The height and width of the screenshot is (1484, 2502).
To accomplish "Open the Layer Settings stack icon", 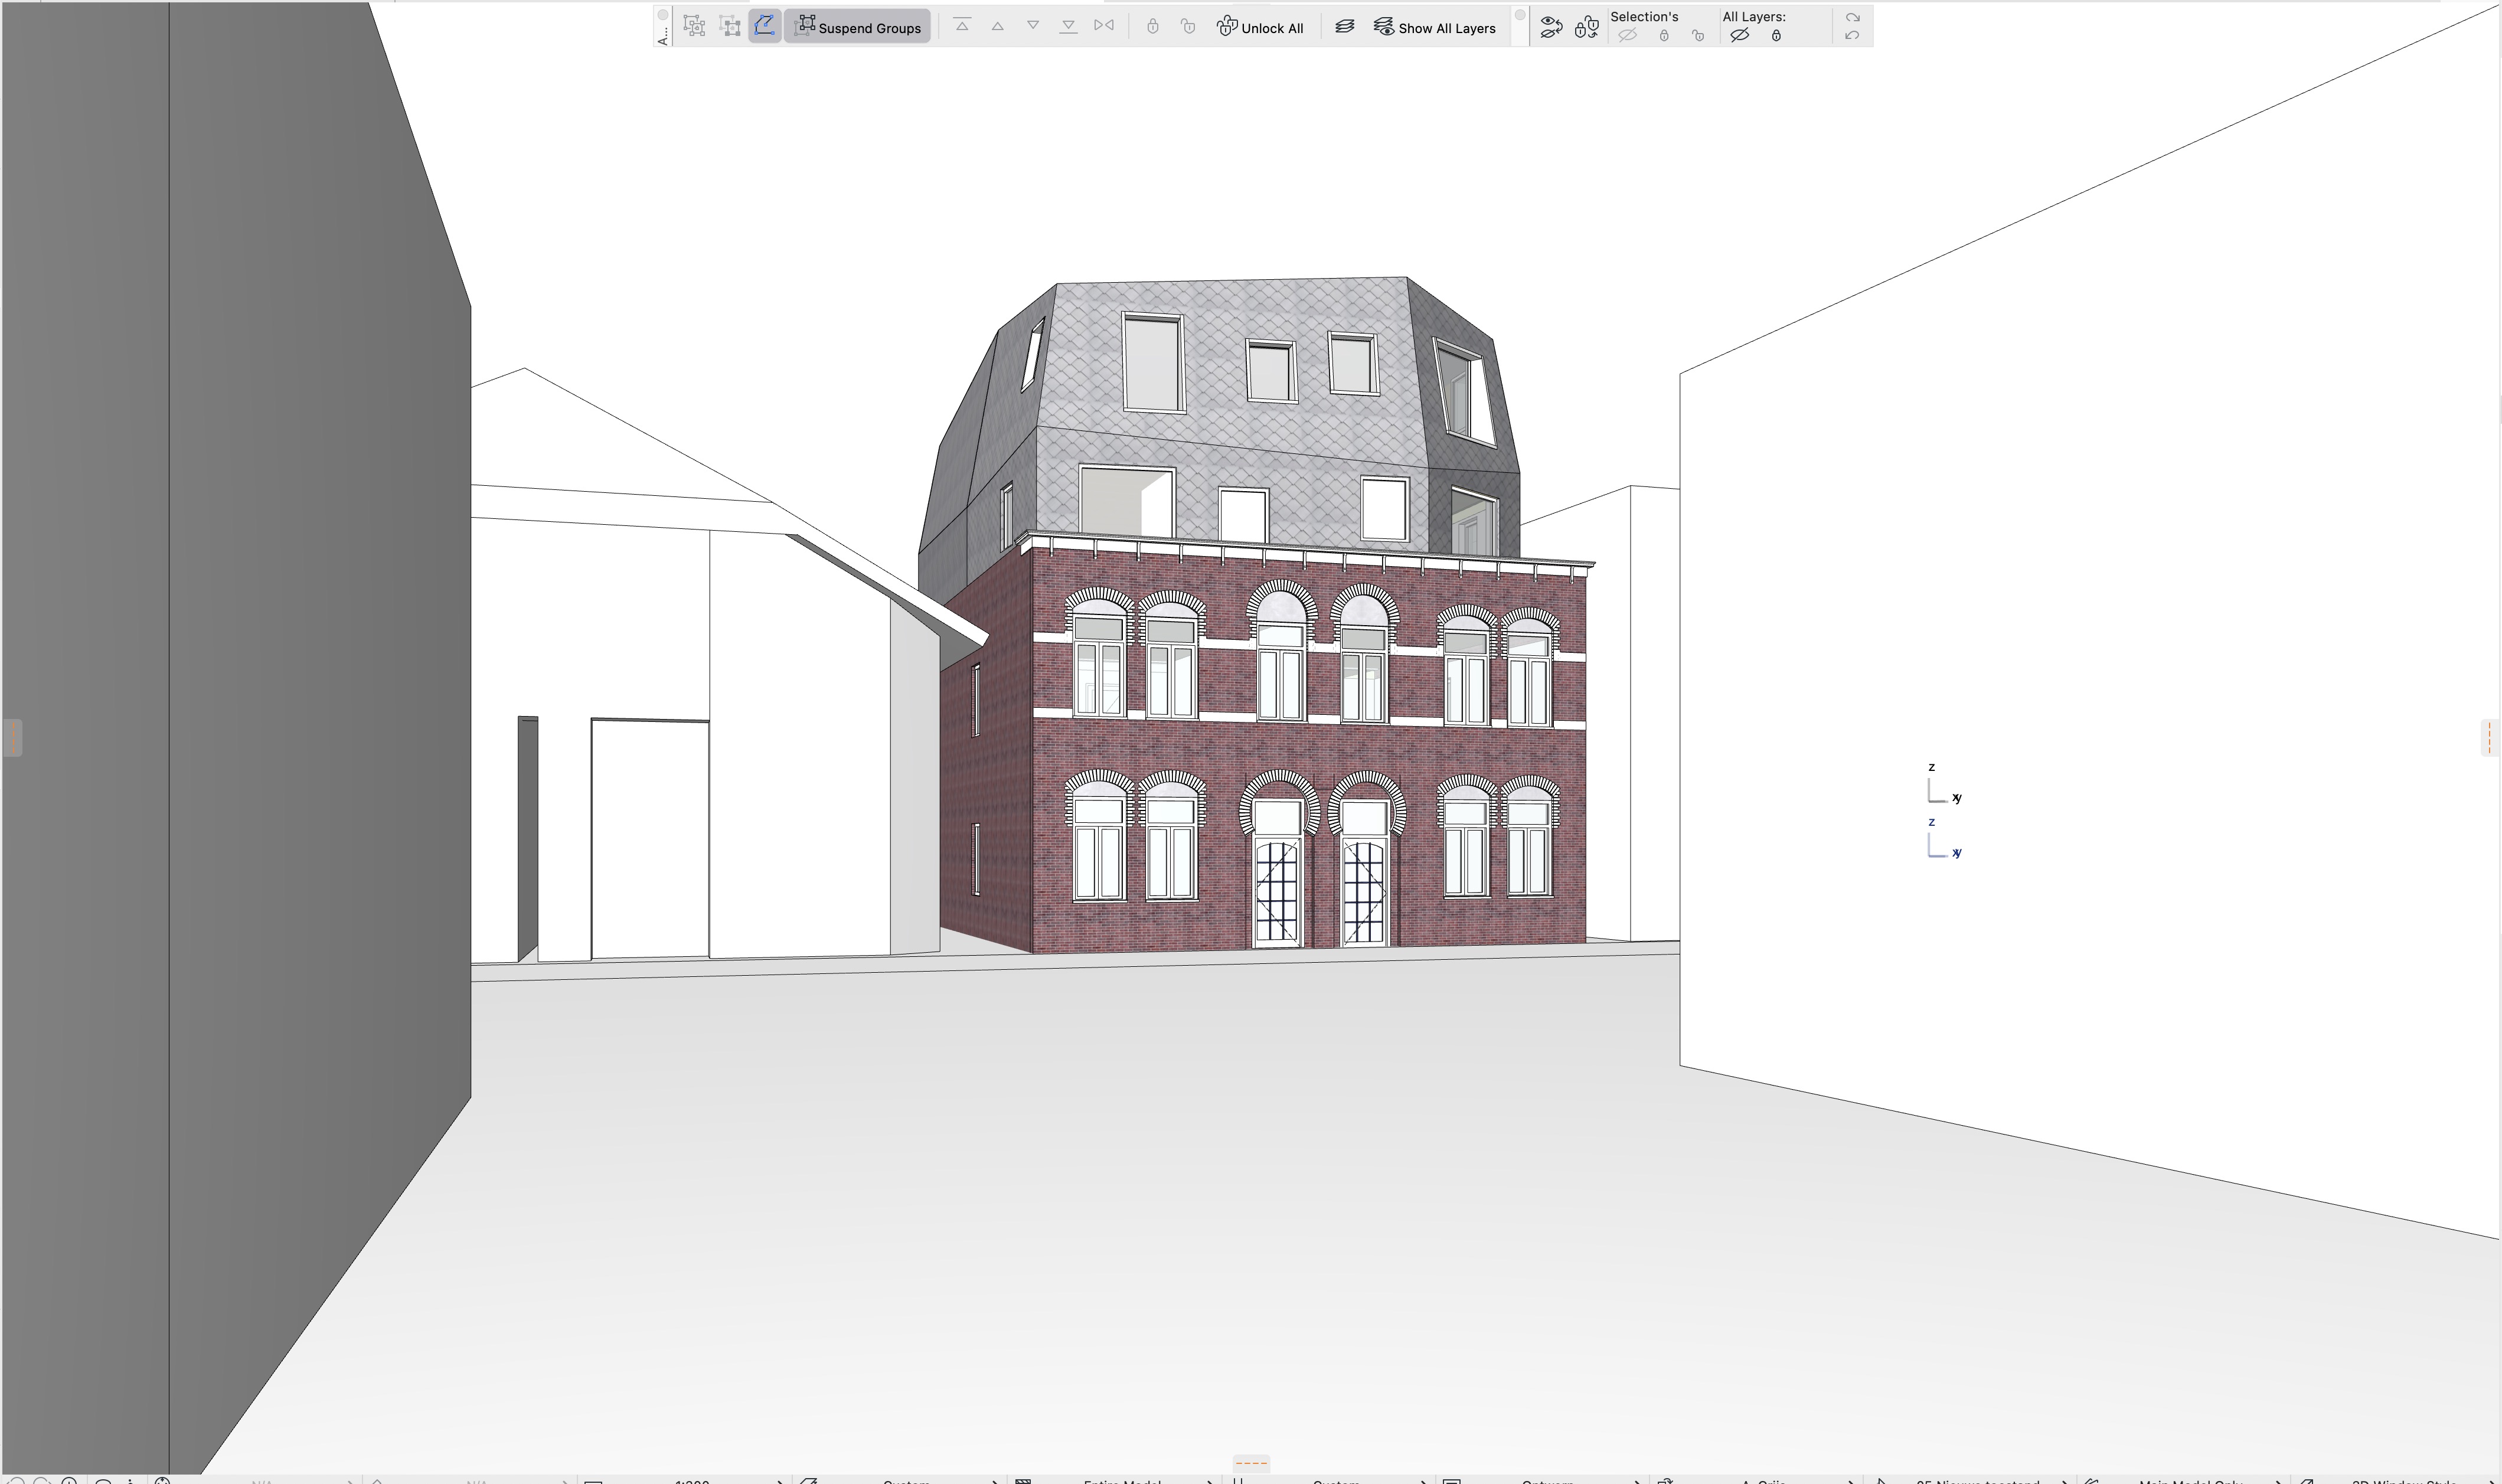I will [x=1345, y=26].
